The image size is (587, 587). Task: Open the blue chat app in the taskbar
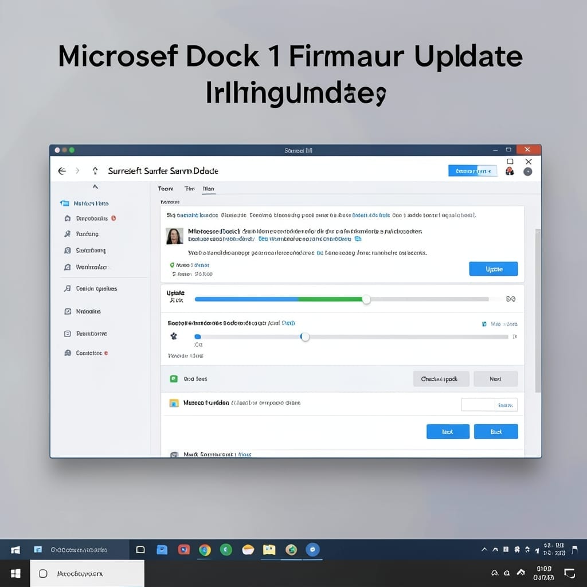pyautogui.click(x=162, y=550)
